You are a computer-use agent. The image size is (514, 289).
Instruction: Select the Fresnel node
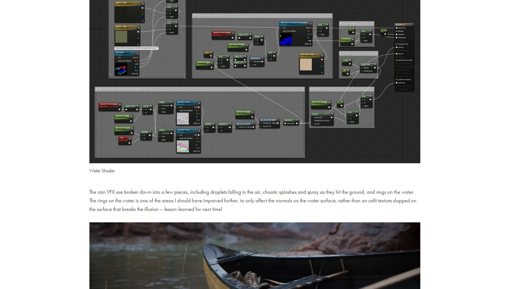click(x=323, y=119)
